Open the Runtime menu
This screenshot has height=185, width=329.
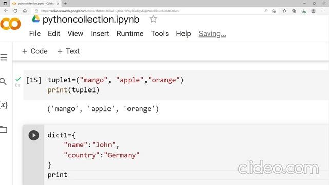(x=130, y=34)
